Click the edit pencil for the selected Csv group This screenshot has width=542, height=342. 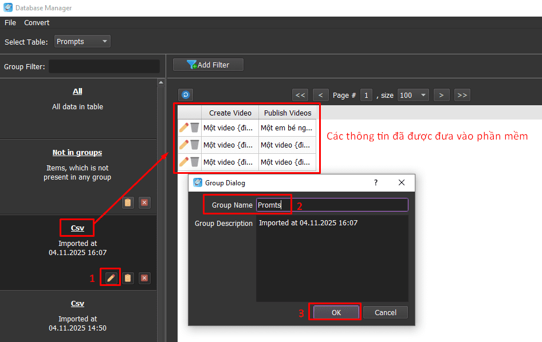[x=111, y=278]
